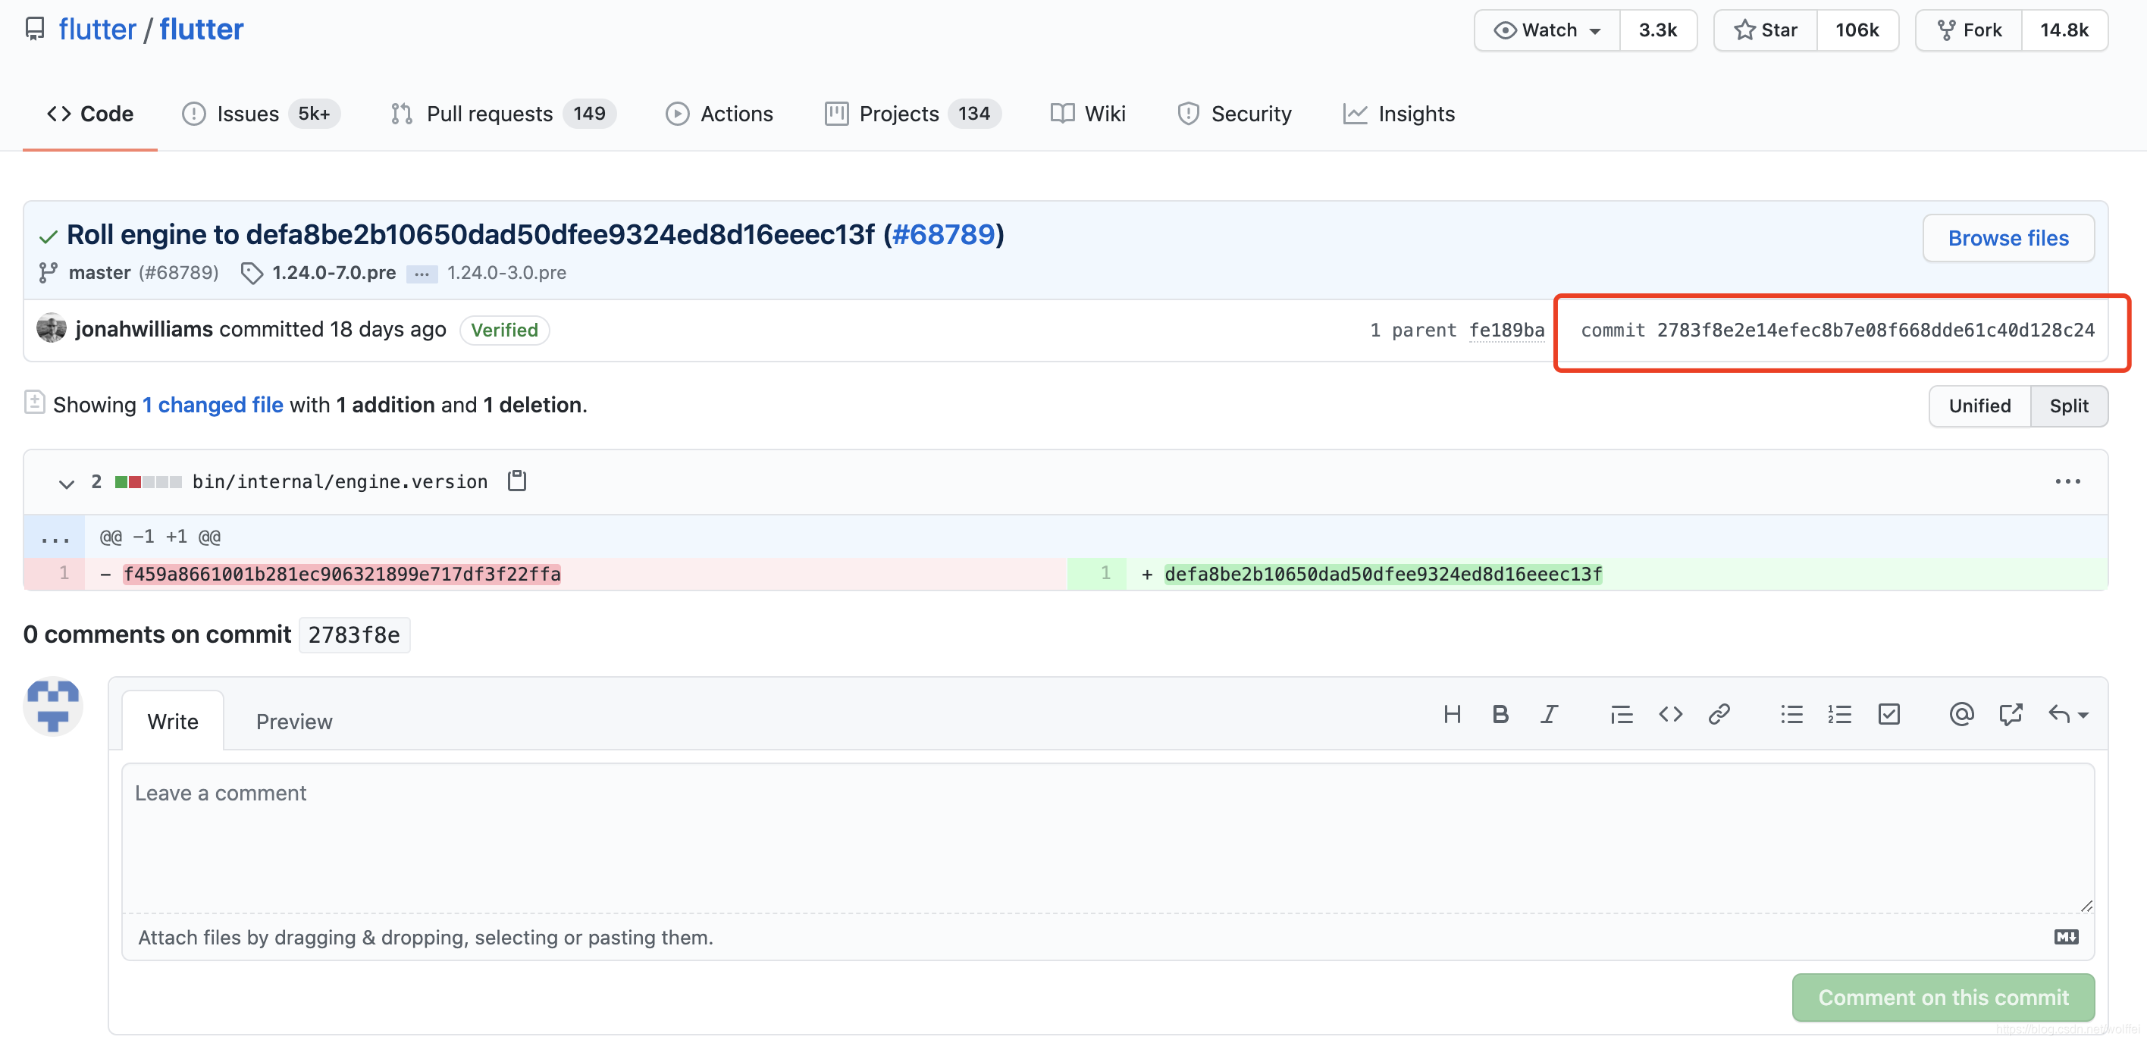This screenshot has height=1043, width=2147.
Task: Click the heading format icon in the editor
Action: pyautogui.click(x=1452, y=714)
